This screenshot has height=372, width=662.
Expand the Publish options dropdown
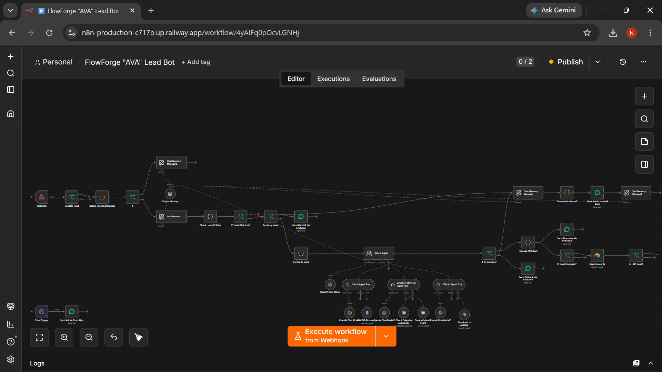(x=598, y=62)
